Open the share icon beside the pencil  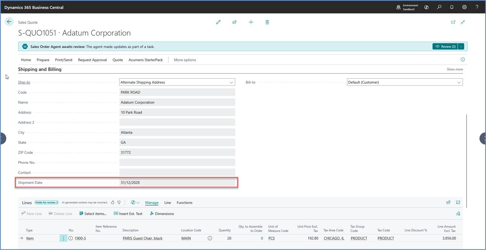click(x=234, y=22)
